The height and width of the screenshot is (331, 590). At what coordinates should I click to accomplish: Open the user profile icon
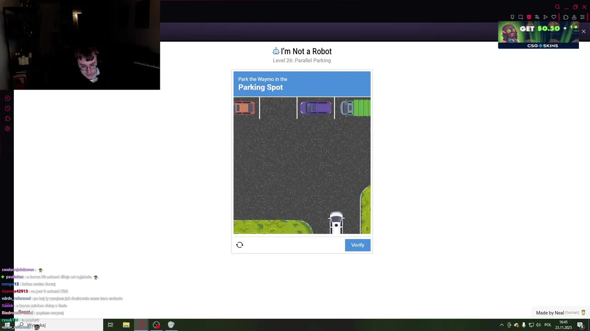pos(574,17)
